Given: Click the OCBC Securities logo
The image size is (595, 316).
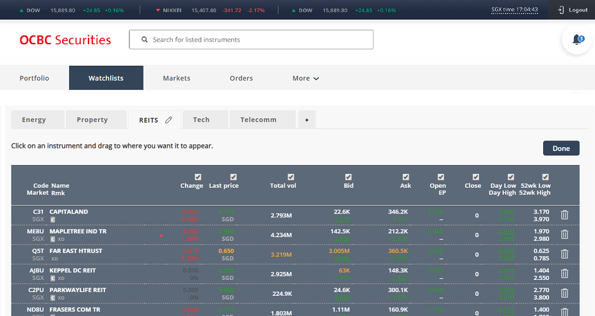Looking at the screenshot, I should point(65,40).
